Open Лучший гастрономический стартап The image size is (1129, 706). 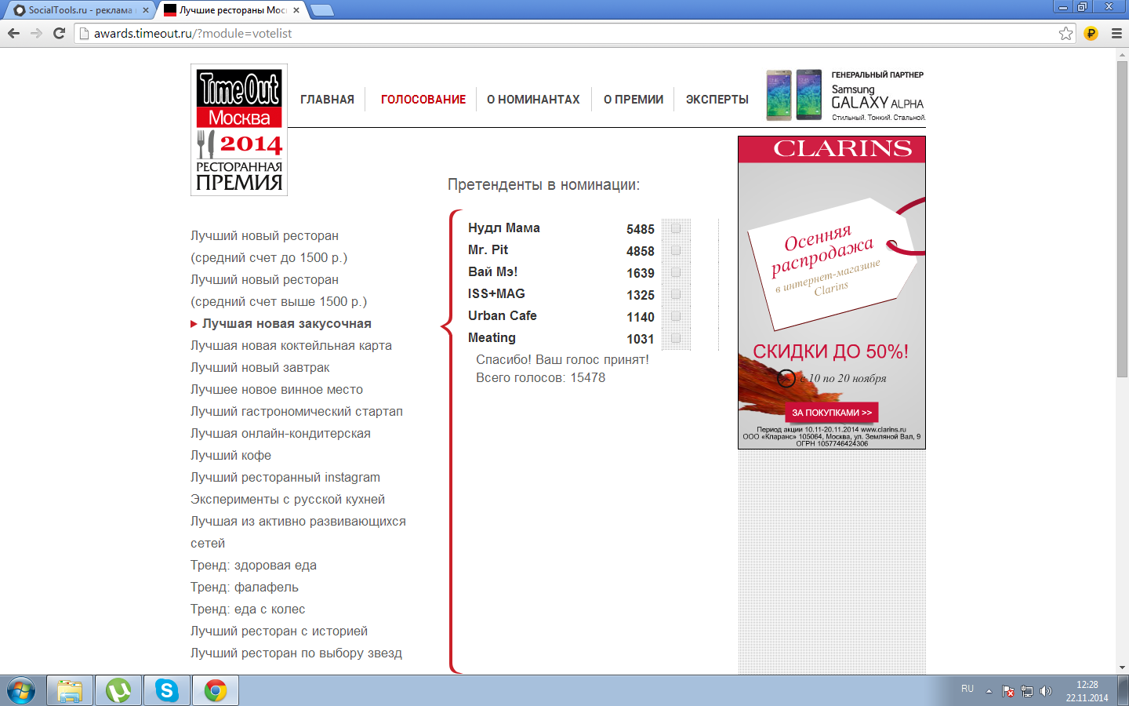(x=296, y=411)
